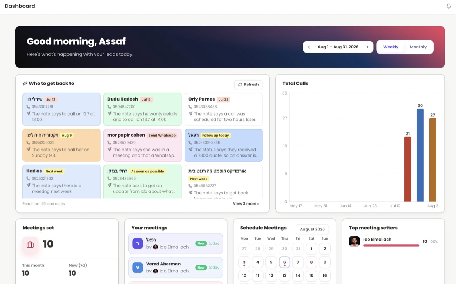Select day 2 in Schedule Meetings calendar
The image size is (456, 284).
[x=325, y=249]
